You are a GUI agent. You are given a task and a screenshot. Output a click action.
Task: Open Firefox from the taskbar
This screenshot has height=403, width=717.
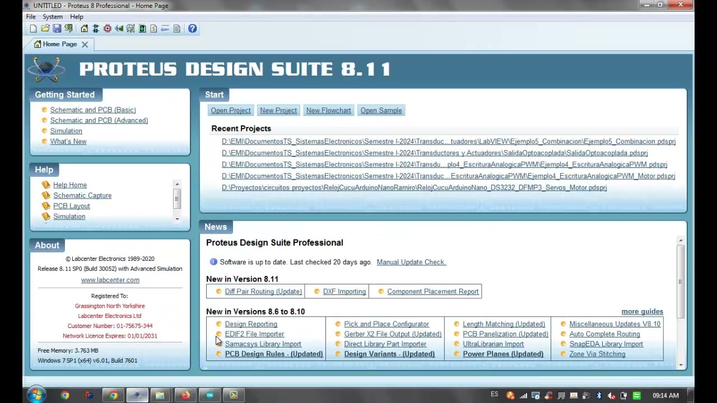click(185, 395)
